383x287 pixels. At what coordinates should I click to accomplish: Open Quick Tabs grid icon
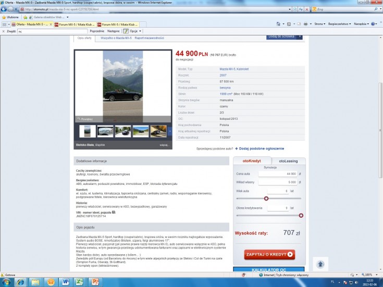[4, 24]
